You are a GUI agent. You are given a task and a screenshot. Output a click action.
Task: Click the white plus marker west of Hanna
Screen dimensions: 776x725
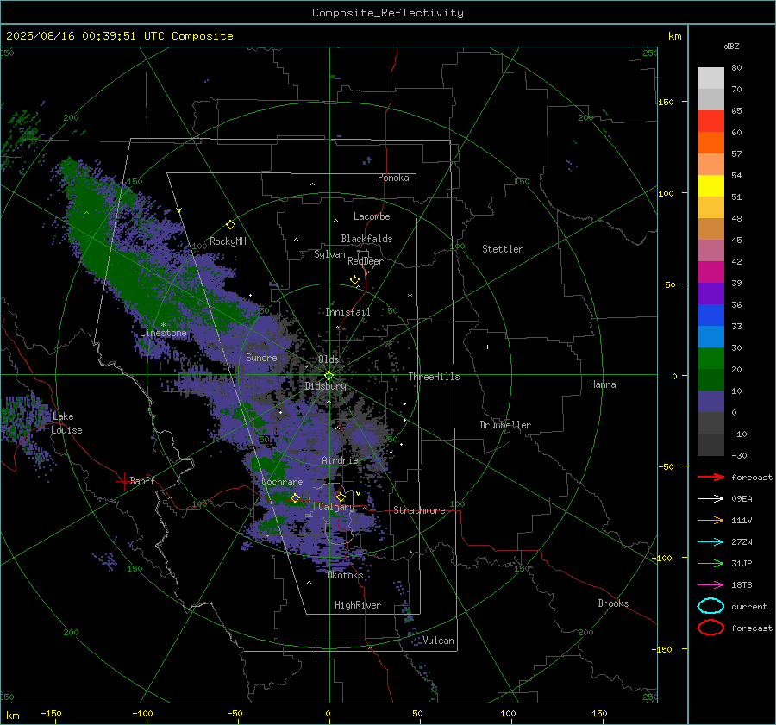487,347
